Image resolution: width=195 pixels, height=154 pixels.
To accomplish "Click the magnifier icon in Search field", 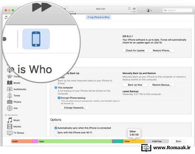I will click(165, 10).
